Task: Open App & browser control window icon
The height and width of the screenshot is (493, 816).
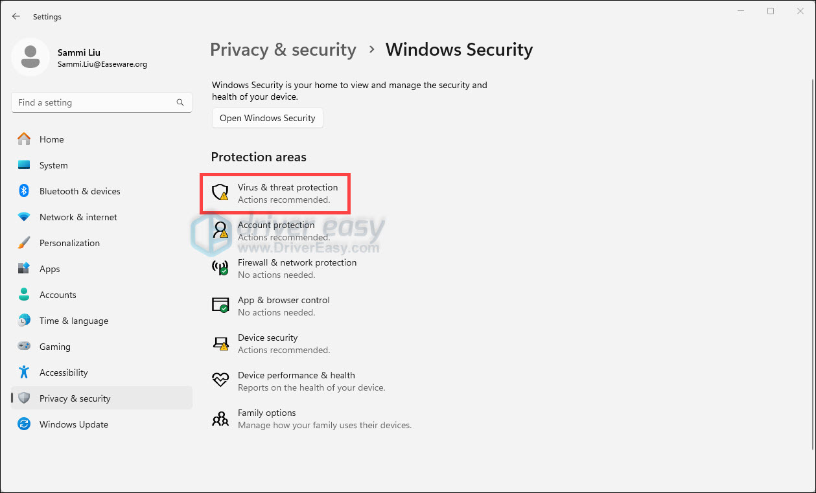Action: tap(221, 305)
